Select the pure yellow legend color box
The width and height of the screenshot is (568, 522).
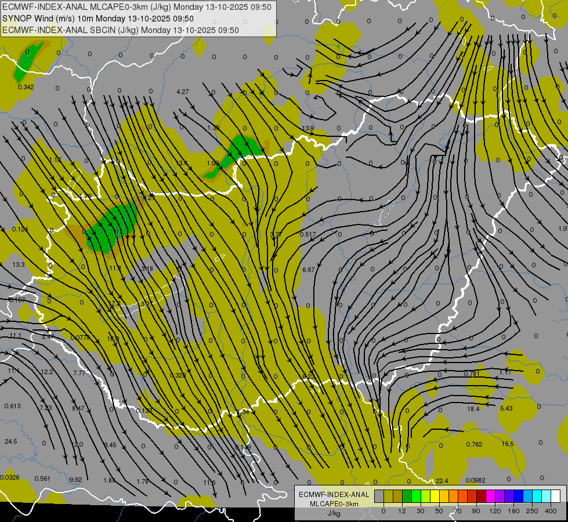point(435,496)
